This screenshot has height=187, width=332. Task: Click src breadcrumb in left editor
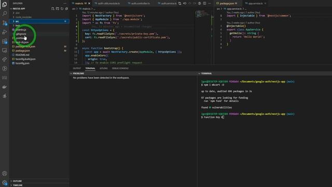(74, 9)
